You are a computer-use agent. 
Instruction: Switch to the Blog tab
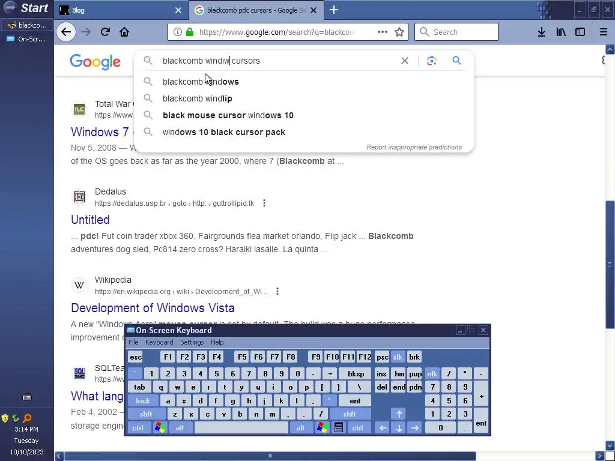click(x=121, y=10)
